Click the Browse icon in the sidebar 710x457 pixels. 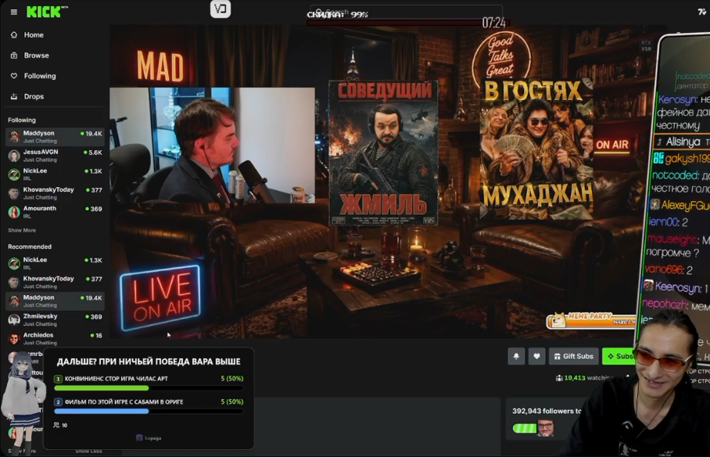tap(14, 56)
